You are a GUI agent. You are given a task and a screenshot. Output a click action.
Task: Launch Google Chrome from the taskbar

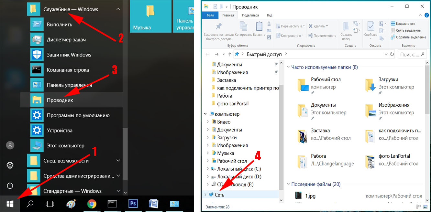click(x=92, y=204)
